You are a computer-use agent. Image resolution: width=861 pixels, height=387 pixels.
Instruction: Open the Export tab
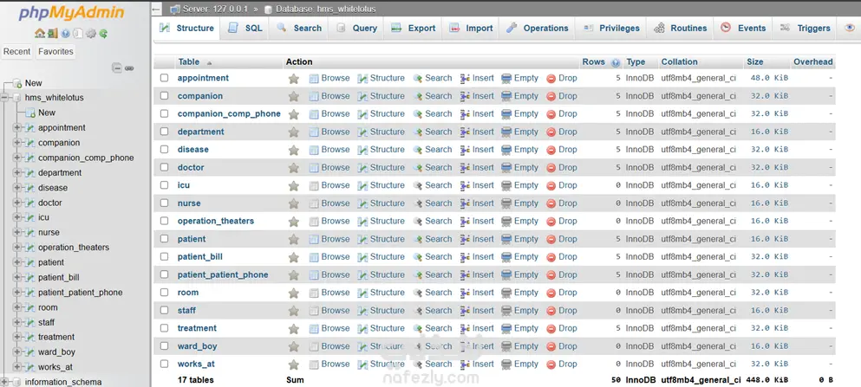[x=414, y=29]
